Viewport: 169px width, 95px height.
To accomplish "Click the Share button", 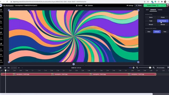I will (x=139, y=5).
